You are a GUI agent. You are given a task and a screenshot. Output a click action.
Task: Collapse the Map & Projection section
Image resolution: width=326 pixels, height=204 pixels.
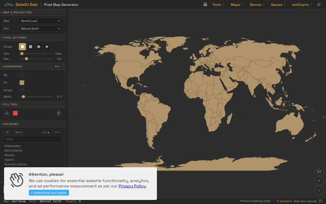click(x=33, y=12)
